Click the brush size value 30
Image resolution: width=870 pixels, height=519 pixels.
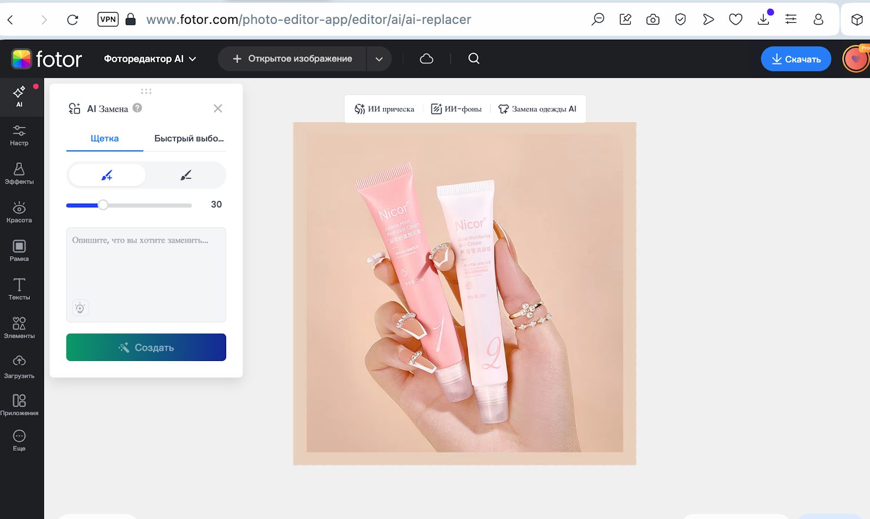point(216,205)
